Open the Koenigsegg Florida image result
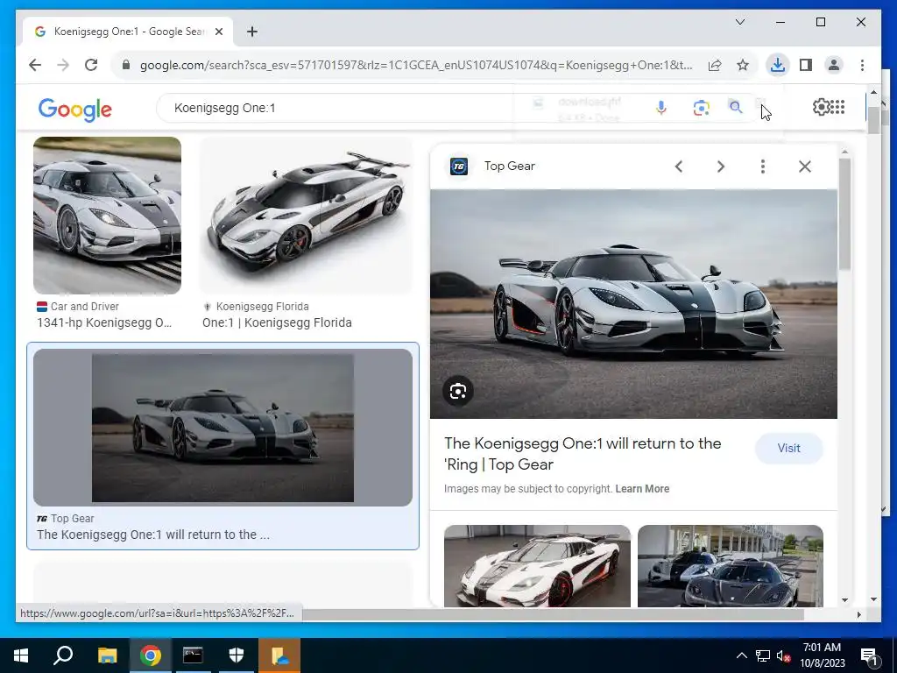 (306, 216)
